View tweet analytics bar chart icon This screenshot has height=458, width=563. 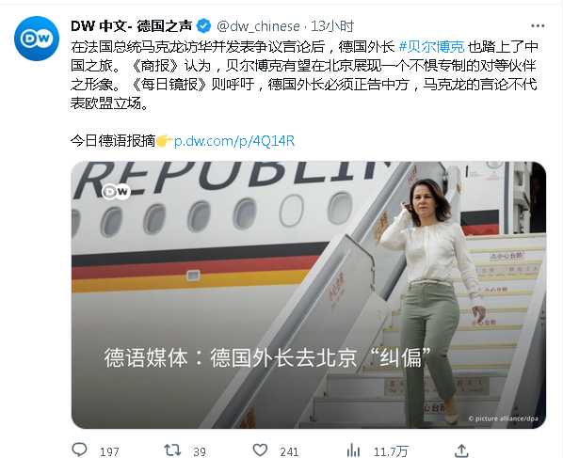(x=353, y=450)
